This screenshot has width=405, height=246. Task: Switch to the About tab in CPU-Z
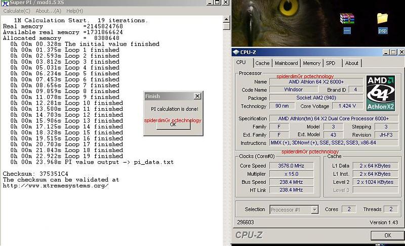pos(351,63)
